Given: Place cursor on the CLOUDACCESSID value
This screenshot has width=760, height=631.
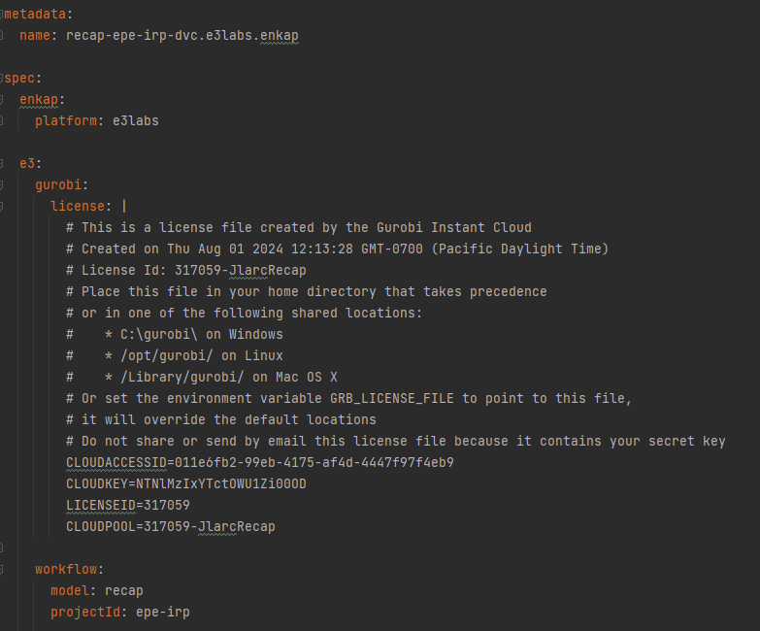Looking at the screenshot, I should [314, 462].
